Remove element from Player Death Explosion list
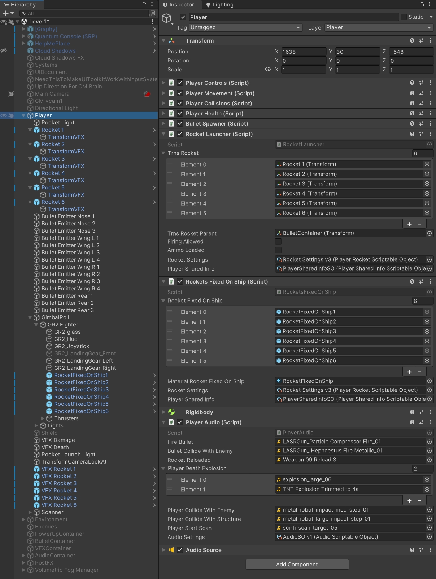 (x=419, y=500)
